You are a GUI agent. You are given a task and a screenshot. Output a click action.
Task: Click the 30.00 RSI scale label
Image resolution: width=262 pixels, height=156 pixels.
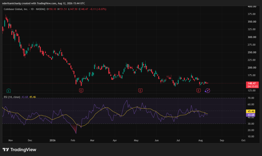pos(251,124)
